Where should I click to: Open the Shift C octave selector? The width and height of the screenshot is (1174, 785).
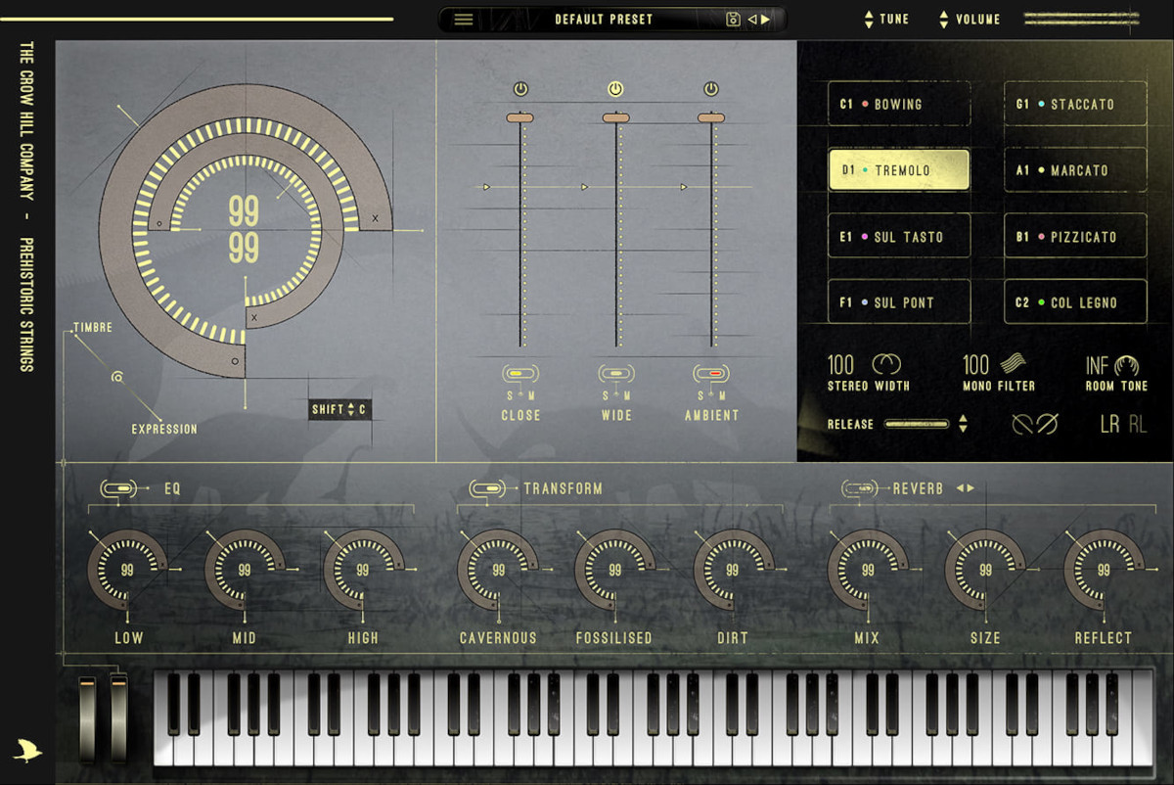pyautogui.click(x=339, y=410)
